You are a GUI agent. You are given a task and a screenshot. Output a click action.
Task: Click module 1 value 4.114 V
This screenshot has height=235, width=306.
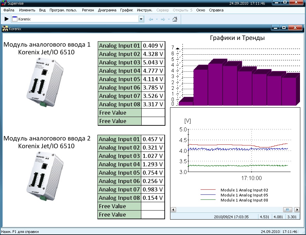point(153,79)
